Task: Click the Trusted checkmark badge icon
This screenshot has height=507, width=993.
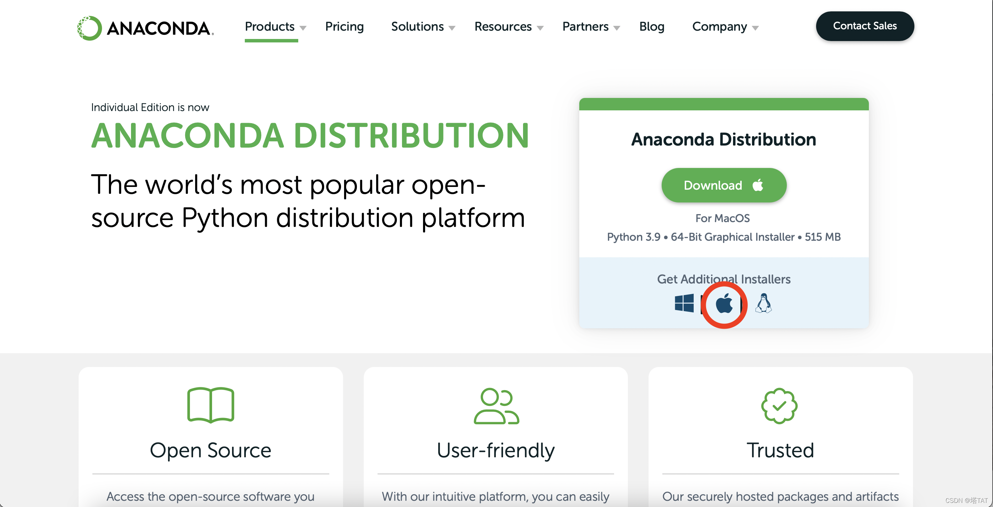Action: pos(779,406)
